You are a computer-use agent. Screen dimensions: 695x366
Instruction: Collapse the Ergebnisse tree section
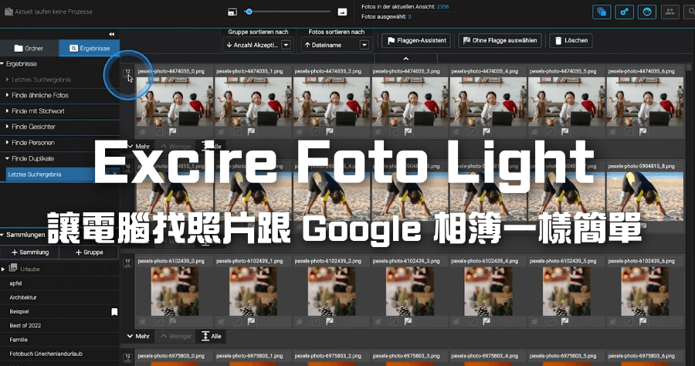click(2, 64)
